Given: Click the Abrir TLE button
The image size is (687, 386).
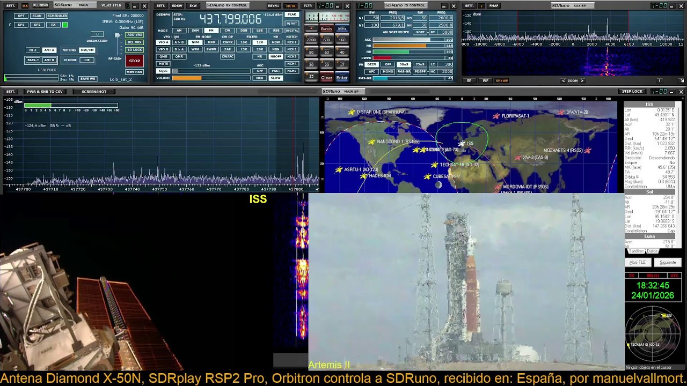Looking at the screenshot, I should click(638, 263).
